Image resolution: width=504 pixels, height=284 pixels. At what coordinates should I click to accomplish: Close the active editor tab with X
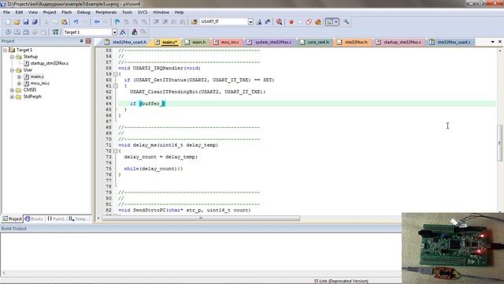(x=500, y=42)
